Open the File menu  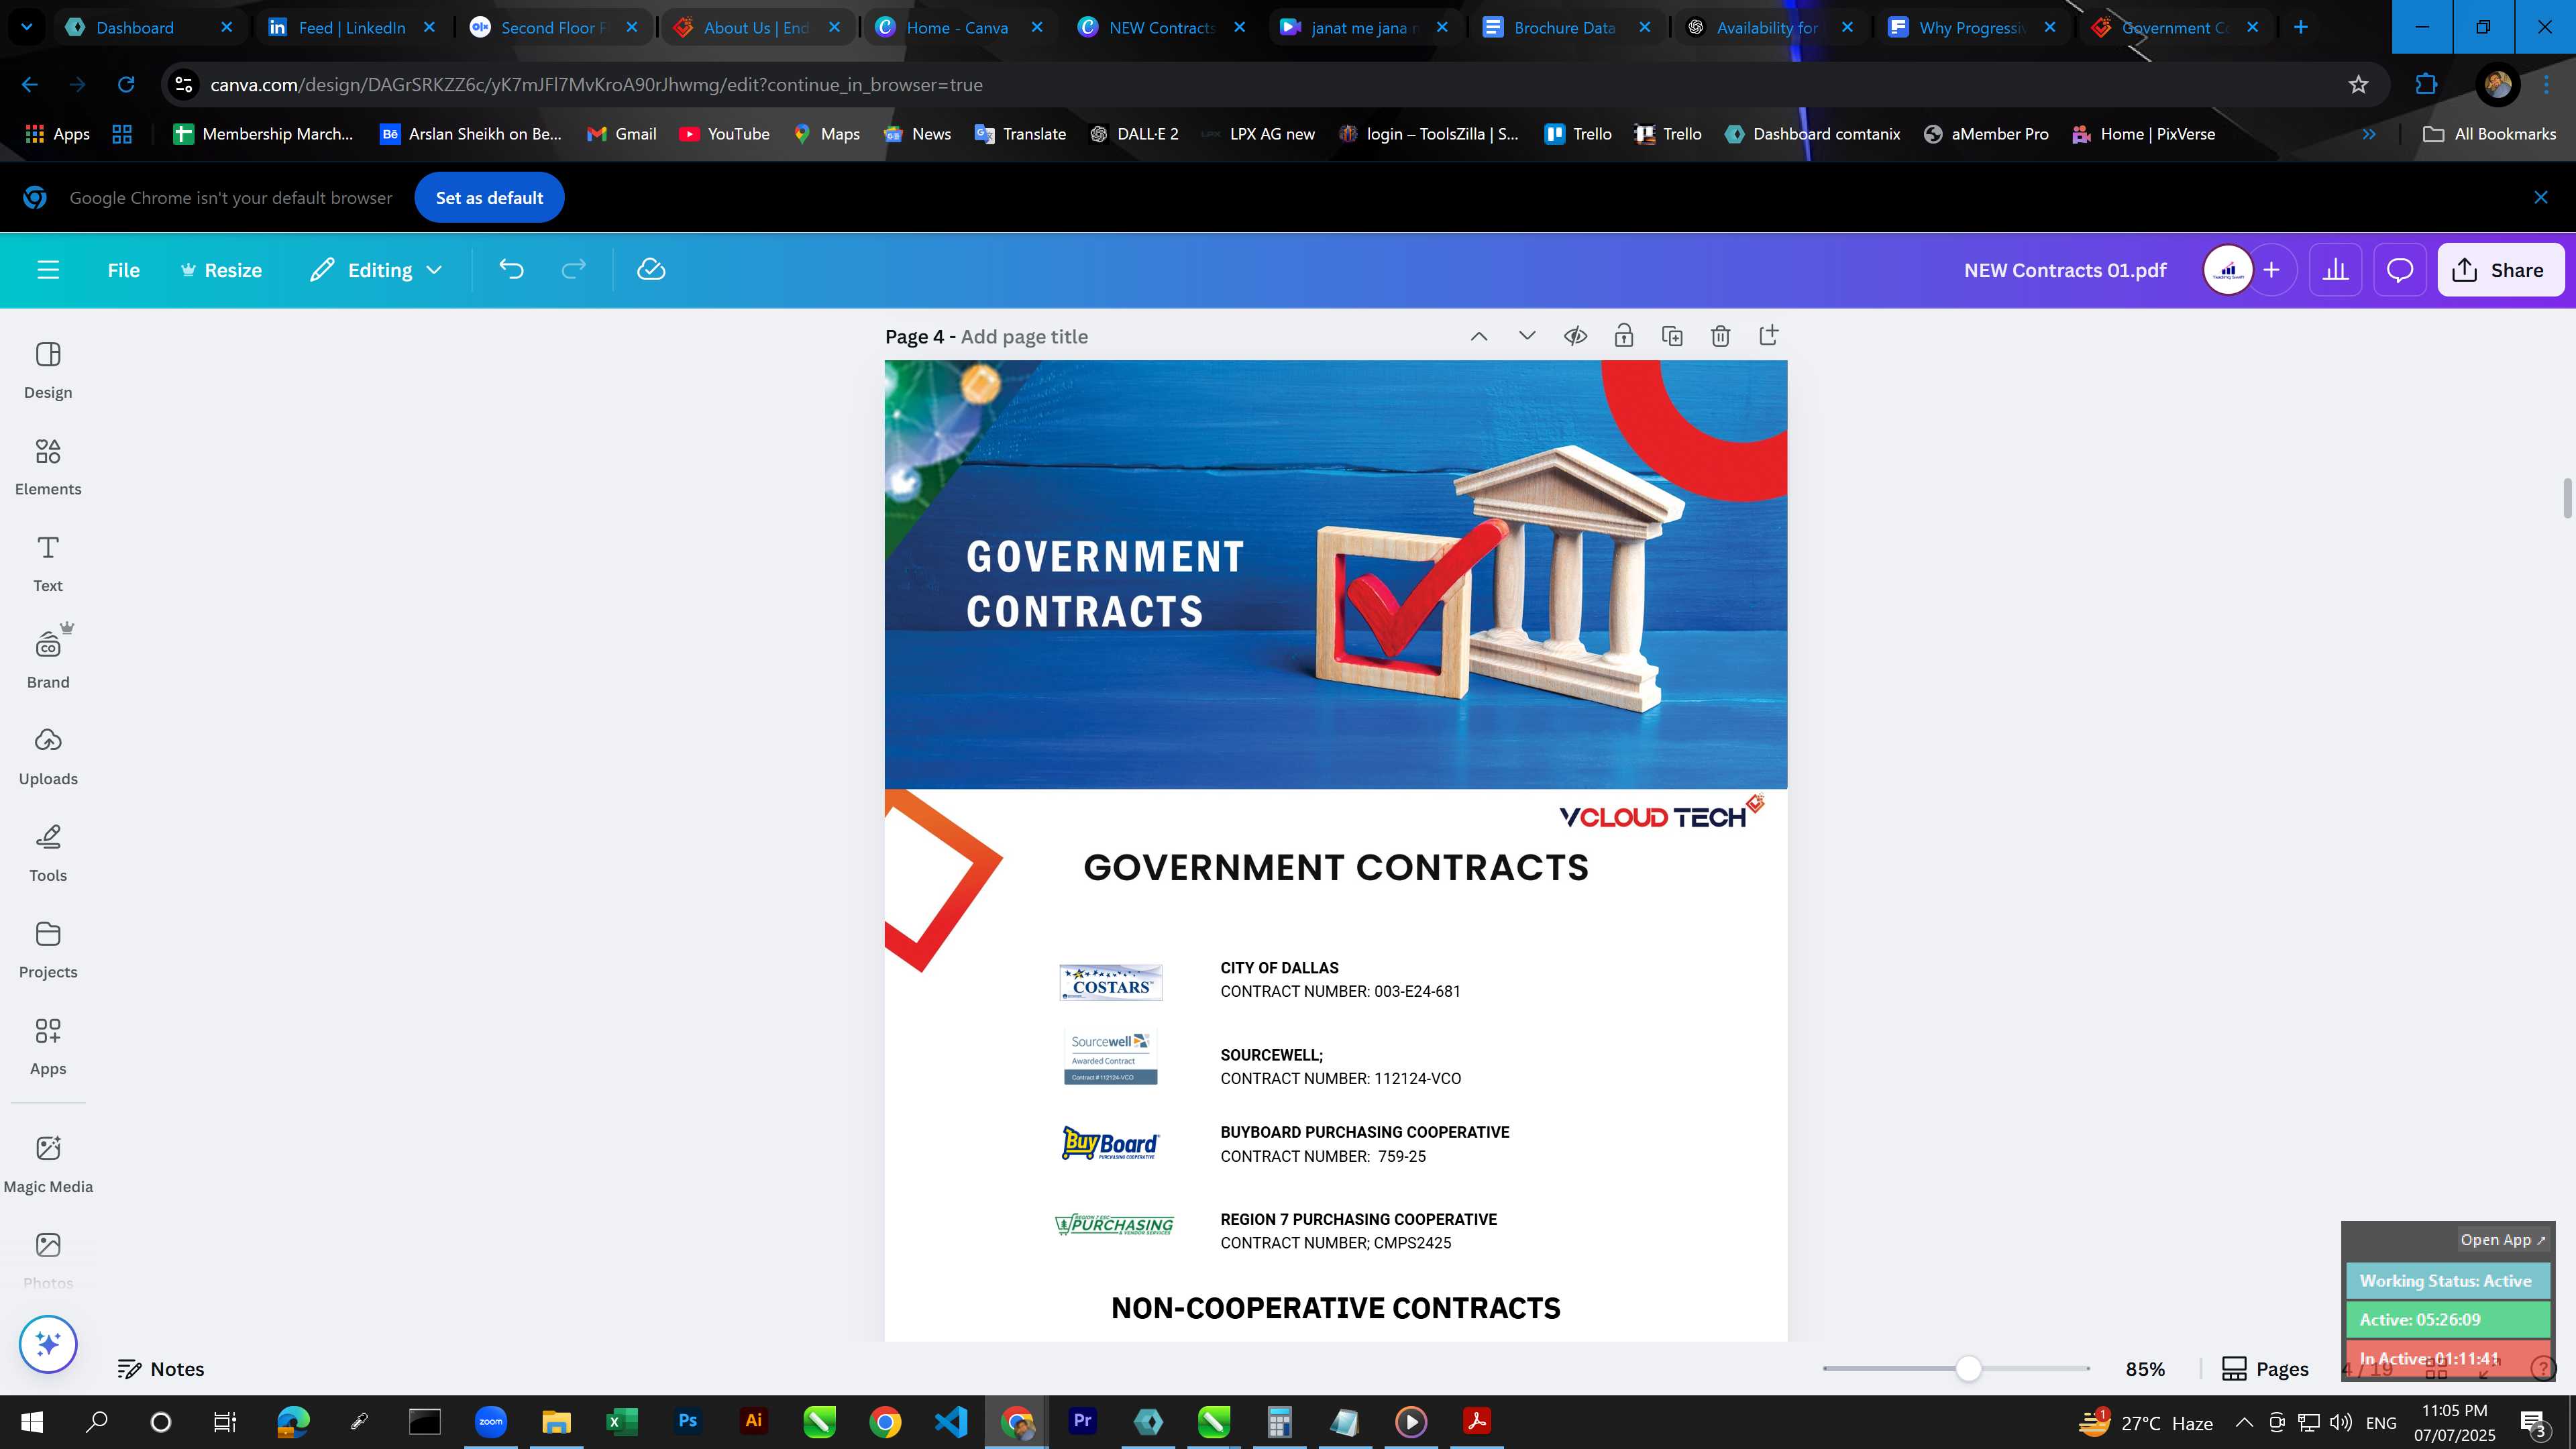coord(124,270)
